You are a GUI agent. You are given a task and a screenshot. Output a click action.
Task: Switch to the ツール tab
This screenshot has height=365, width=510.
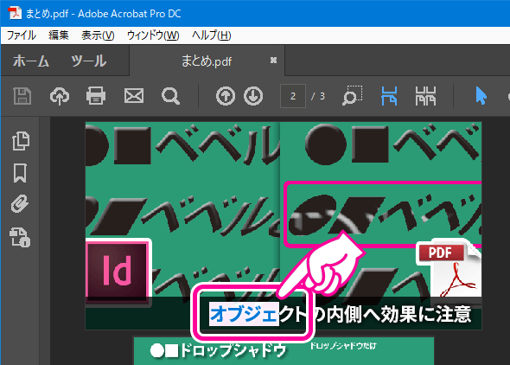[88, 61]
